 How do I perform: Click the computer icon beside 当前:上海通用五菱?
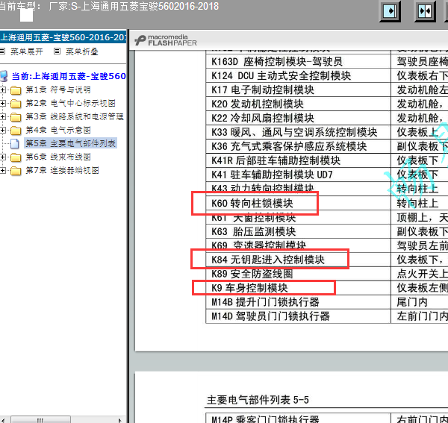(4, 76)
